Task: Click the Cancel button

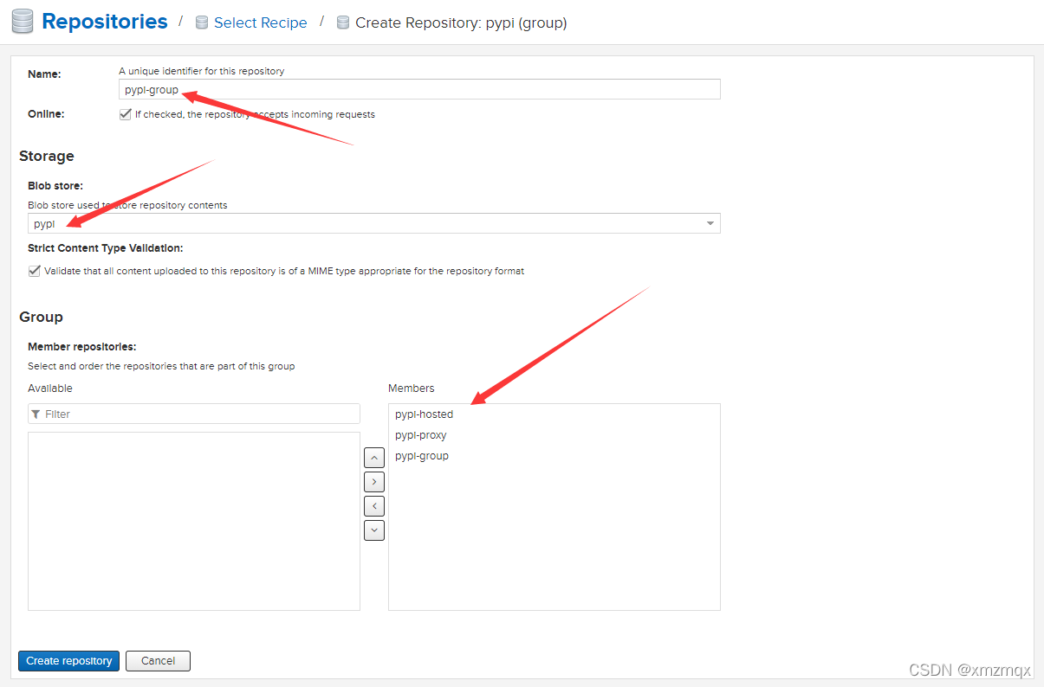Action: tap(158, 661)
